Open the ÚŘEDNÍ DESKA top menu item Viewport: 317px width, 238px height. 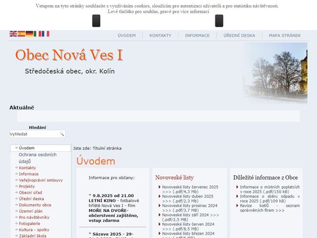click(239, 35)
